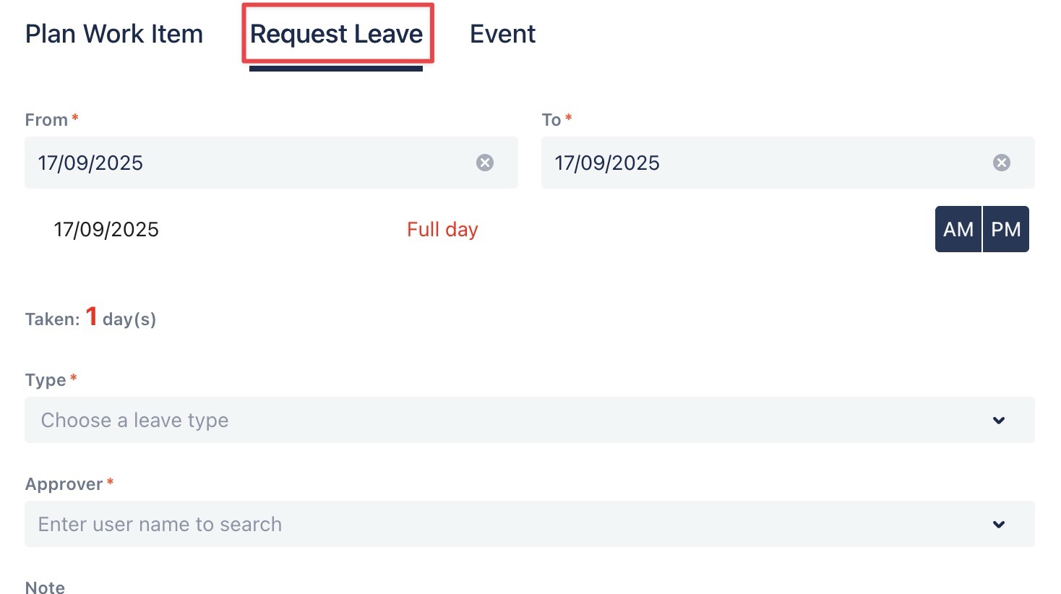Click into the To date field
This screenshot has width=1061, height=594.
click(759, 163)
